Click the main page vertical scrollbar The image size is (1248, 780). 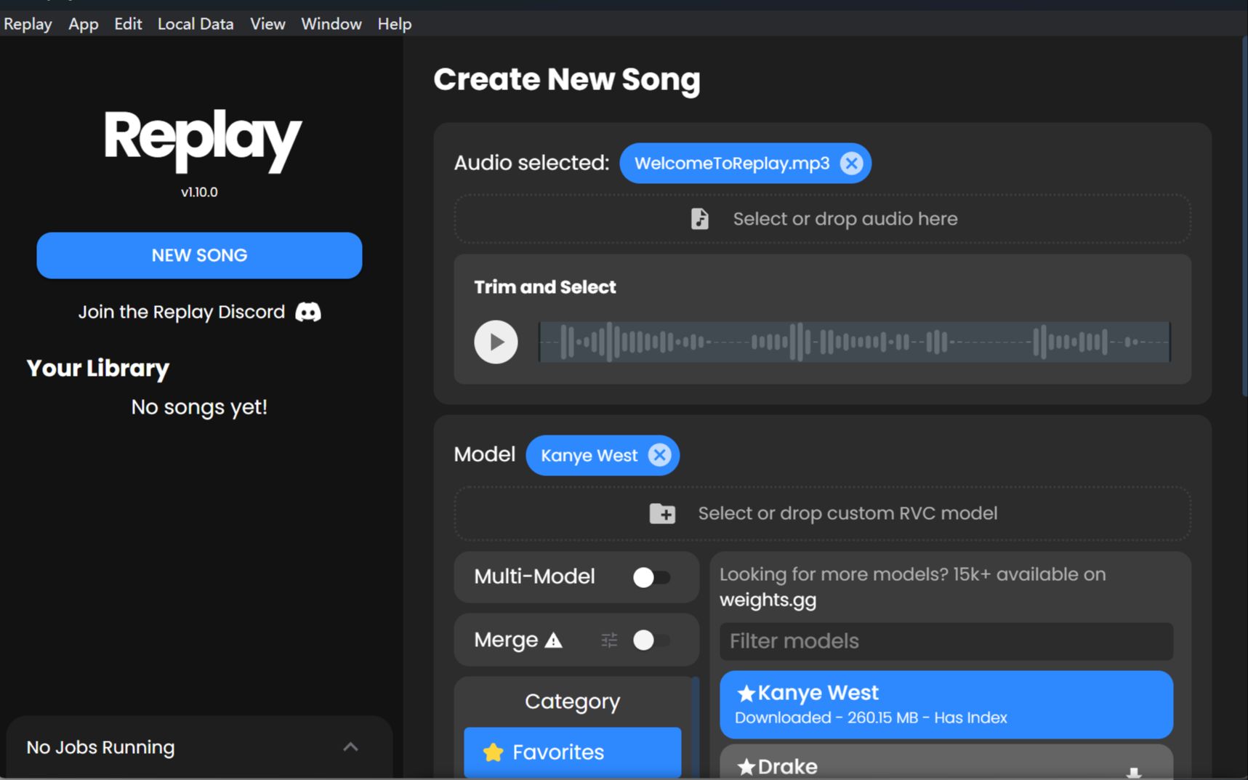pos(1244,218)
